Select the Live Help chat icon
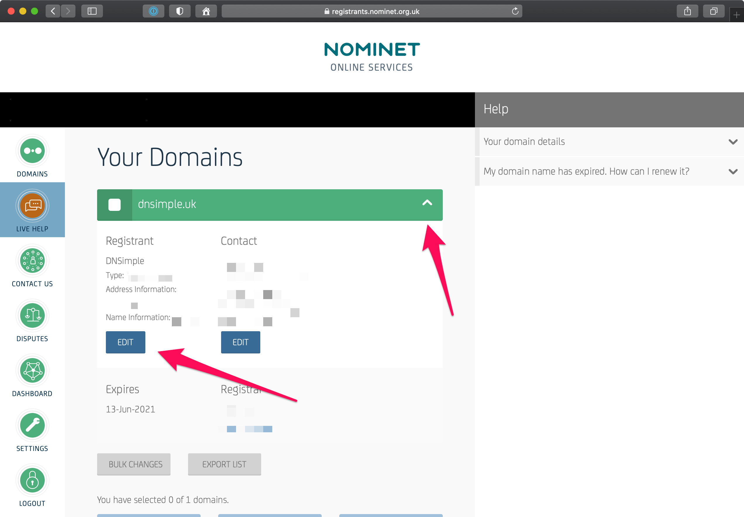The width and height of the screenshot is (744, 517). [32, 206]
